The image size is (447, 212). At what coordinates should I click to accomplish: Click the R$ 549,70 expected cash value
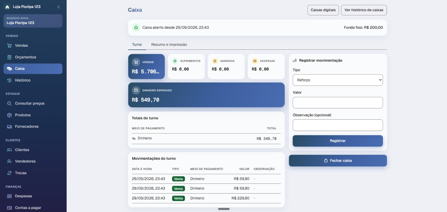146,100
